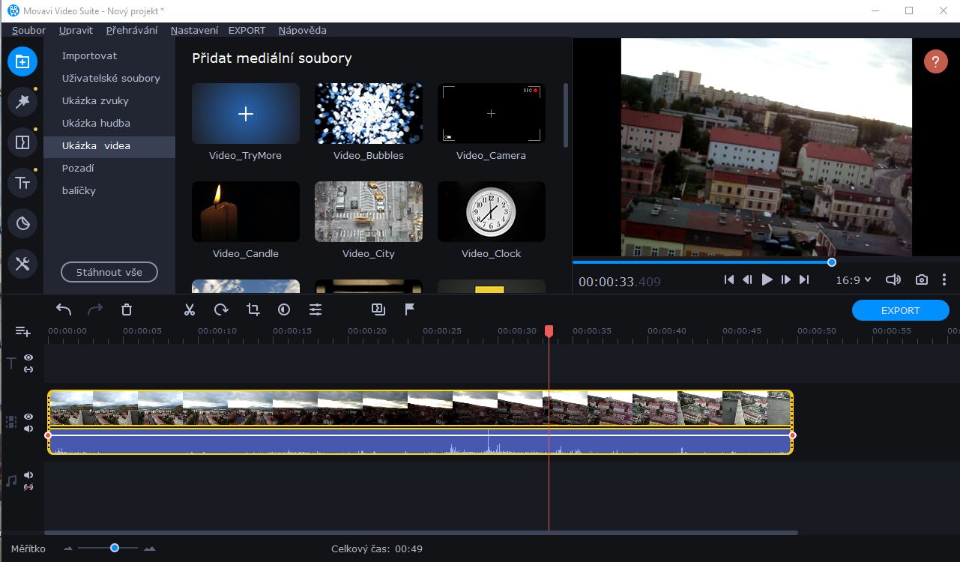Open the Přehrávání menu
Viewport: 960px width, 562px height.
(x=131, y=30)
